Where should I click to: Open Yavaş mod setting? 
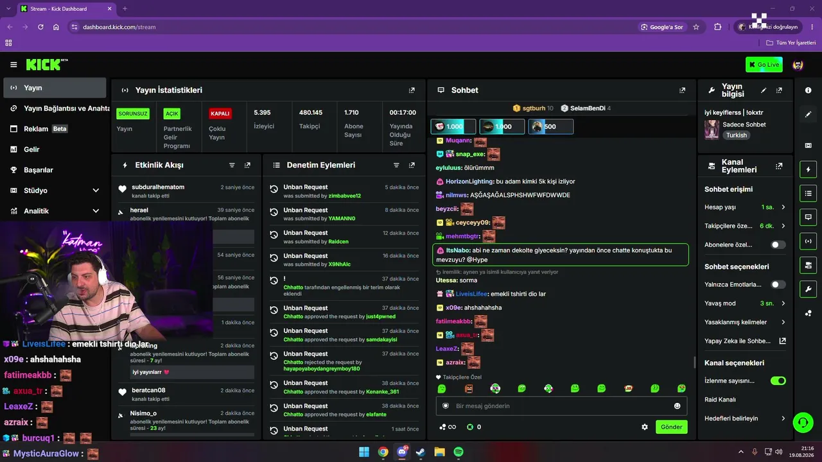pos(745,303)
